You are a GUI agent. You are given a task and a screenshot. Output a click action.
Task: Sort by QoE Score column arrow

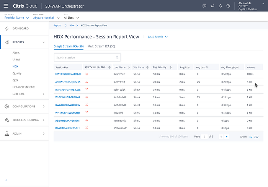109,67
